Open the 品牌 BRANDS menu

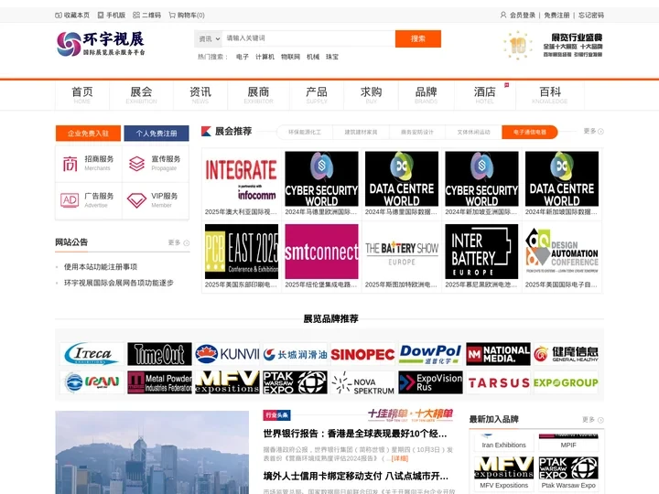pos(427,95)
